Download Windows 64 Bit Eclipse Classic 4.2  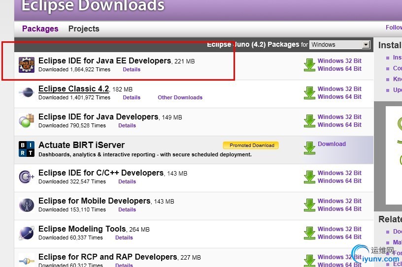[339, 97]
